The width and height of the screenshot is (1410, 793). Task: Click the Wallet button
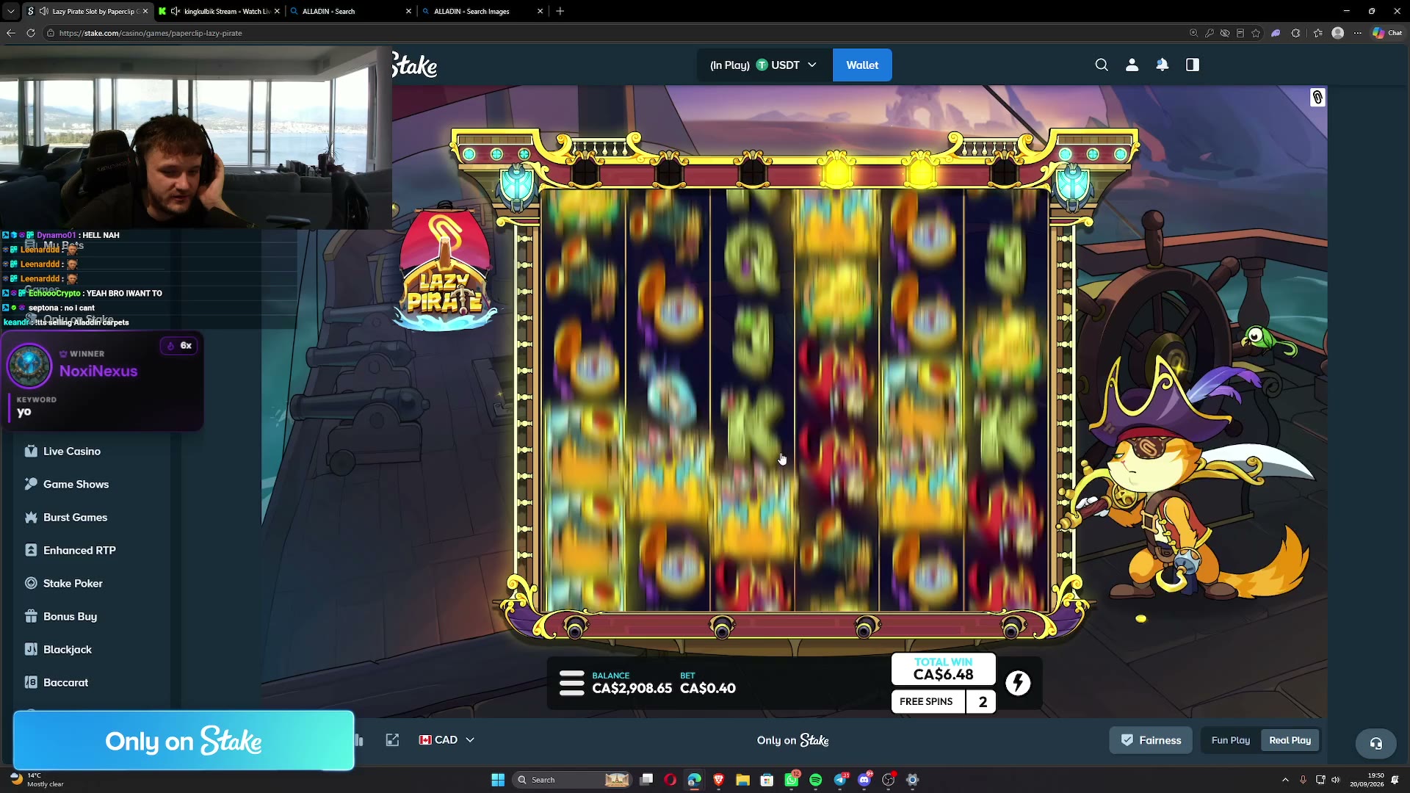click(x=862, y=65)
